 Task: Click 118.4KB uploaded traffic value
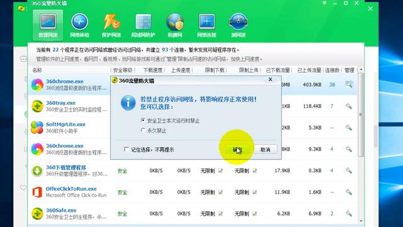pos(312,106)
